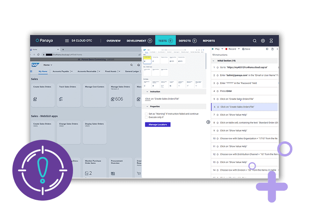Viewport: 309px width, 213px height.
Task: Open the SAP Home dropdown
Action: coord(48,65)
